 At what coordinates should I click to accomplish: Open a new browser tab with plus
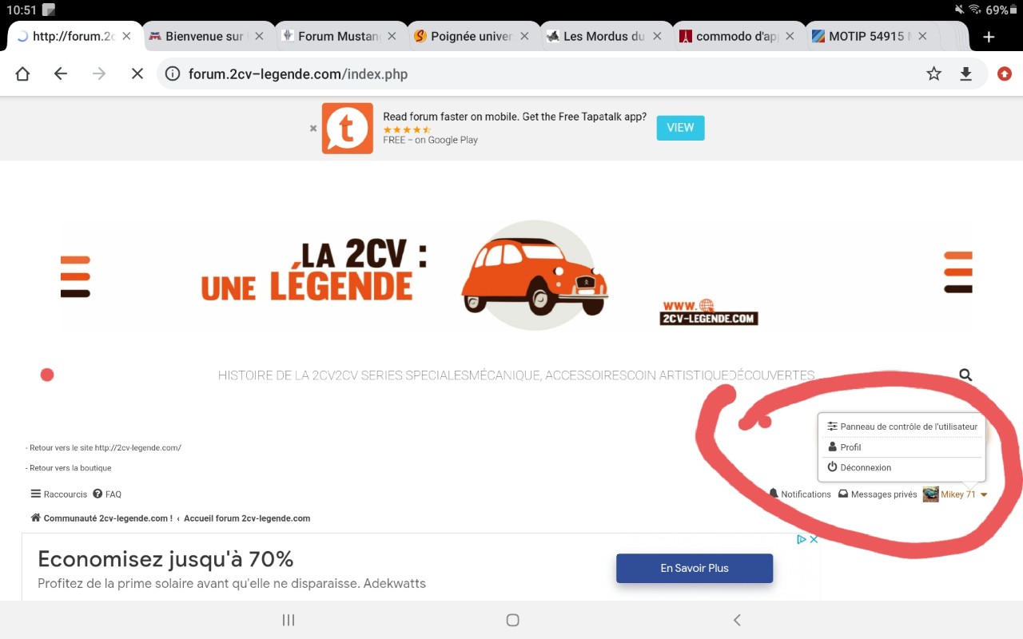point(989,37)
